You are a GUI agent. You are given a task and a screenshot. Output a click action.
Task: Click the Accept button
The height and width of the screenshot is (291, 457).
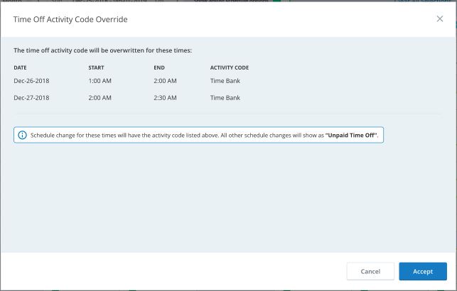(x=422, y=271)
